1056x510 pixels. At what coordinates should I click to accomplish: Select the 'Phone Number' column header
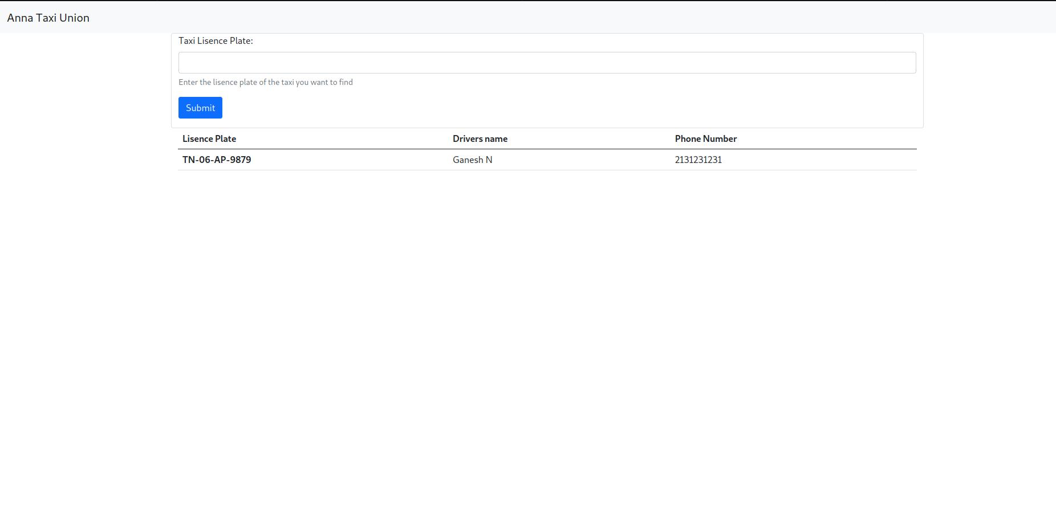(x=706, y=138)
